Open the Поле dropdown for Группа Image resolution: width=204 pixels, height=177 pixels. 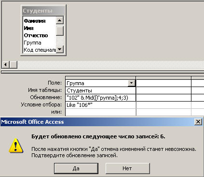pos(132,83)
